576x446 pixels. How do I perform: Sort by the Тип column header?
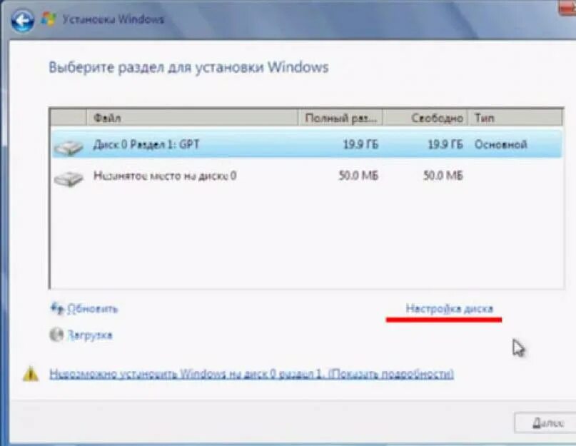click(x=515, y=118)
